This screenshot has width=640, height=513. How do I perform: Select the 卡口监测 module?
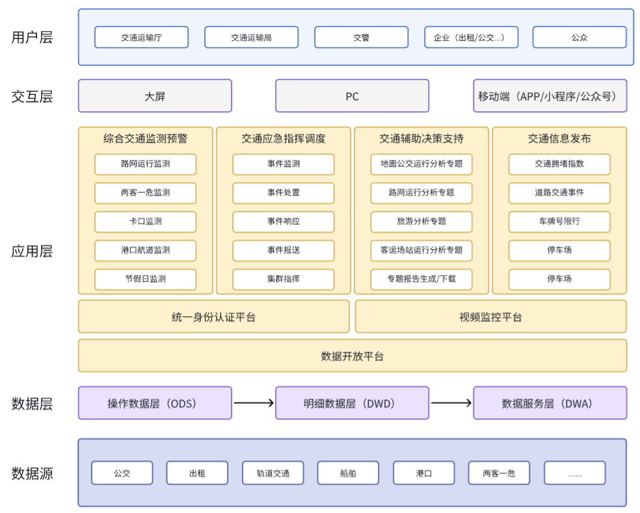pyautogui.click(x=145, y=221)
